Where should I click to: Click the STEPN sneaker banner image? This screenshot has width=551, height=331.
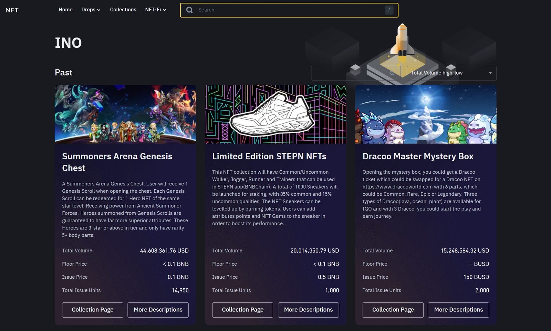275,114
